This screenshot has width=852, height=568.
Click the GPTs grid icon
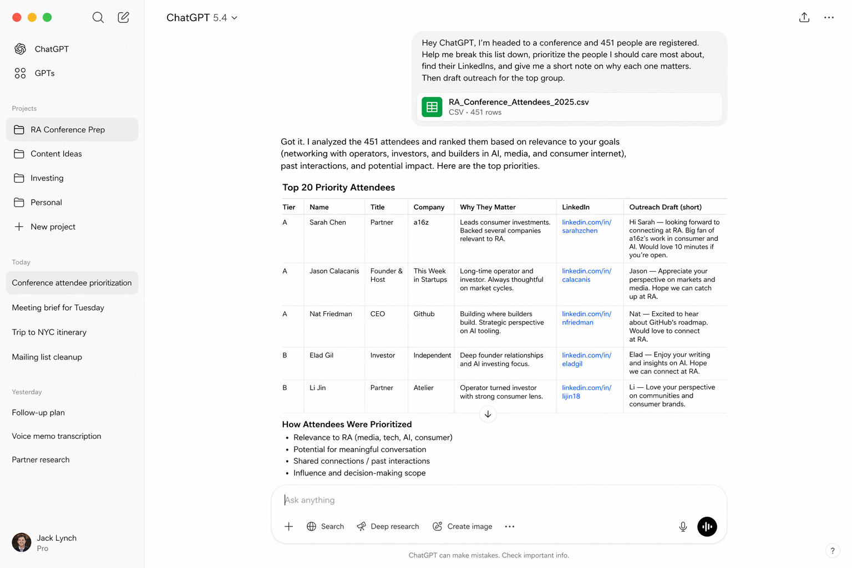pyautogui.click(x=21, y=73)
